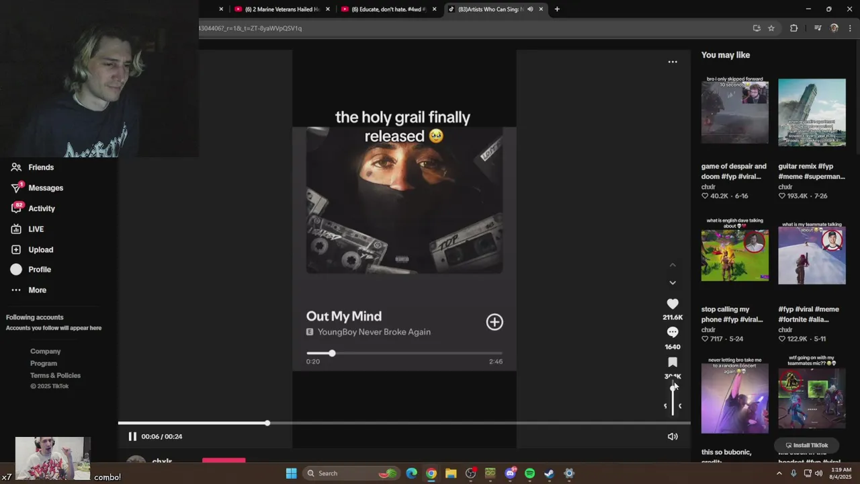Open Discord from the taskbar
The height and width of the screenshot is (484, 860).
coord(510,473)
